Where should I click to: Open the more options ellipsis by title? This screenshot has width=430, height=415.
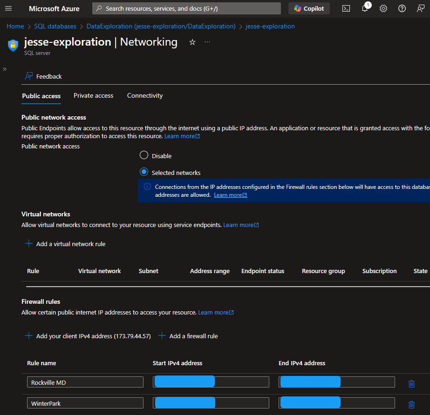[x=207, y=42]
